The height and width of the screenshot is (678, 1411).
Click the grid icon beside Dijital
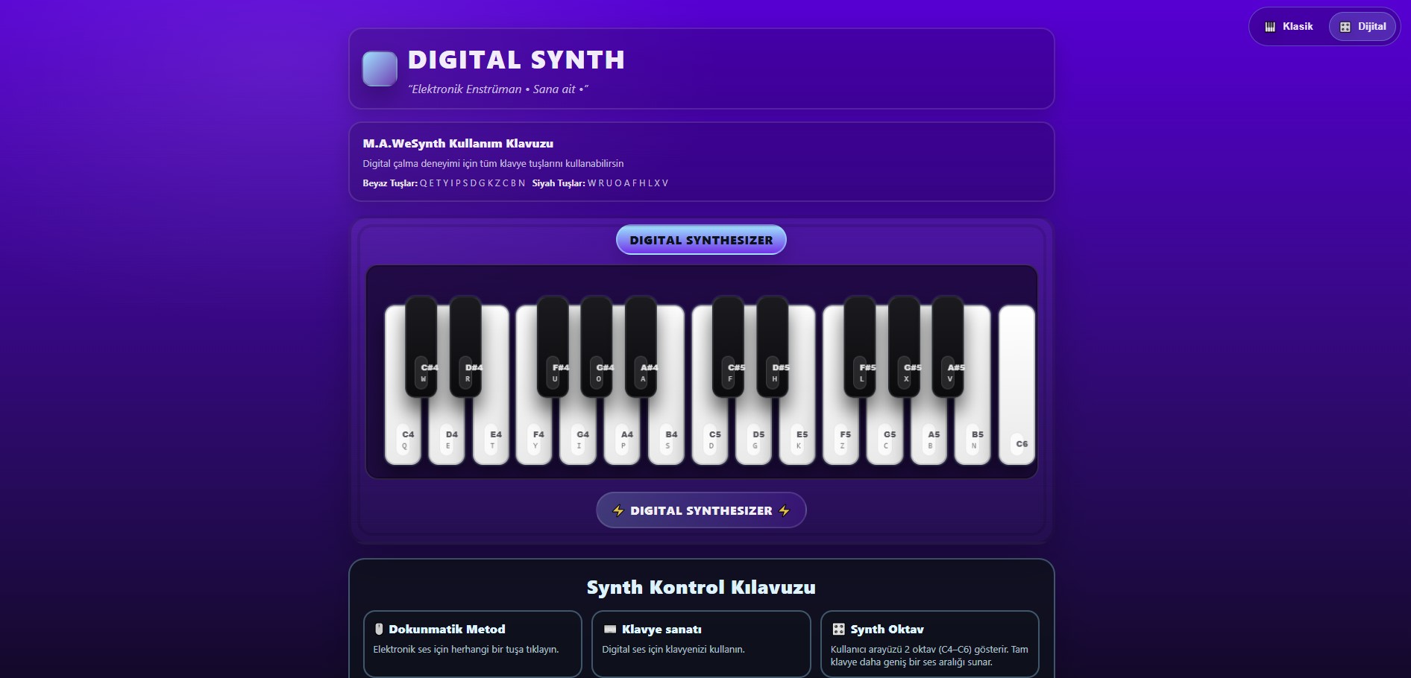coord(1347,26)
